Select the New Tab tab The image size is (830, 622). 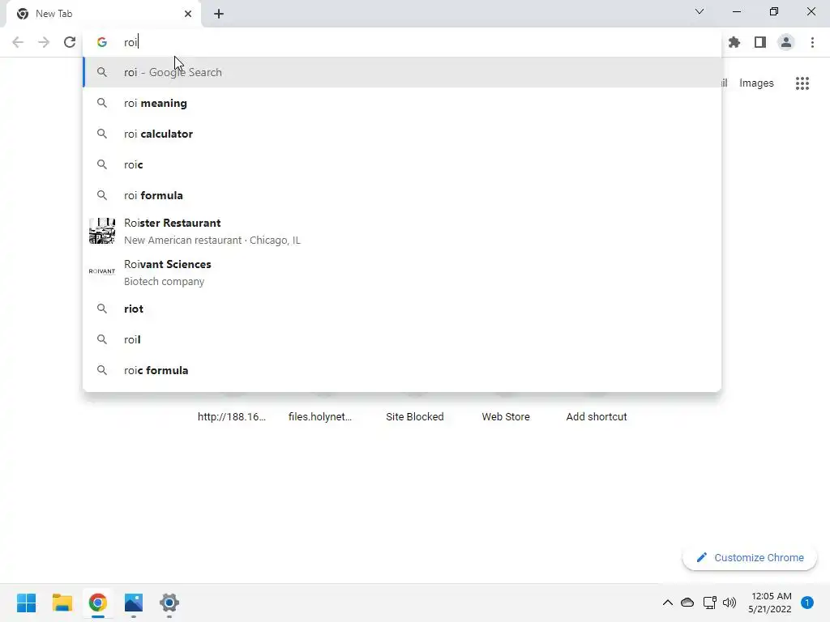[x=103, y=14]
